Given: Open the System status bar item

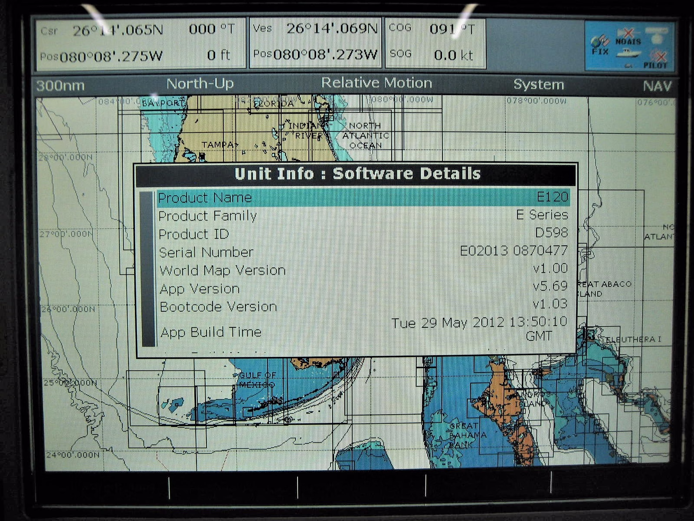Looking at the screenshot, I should [x=538, y=85].
